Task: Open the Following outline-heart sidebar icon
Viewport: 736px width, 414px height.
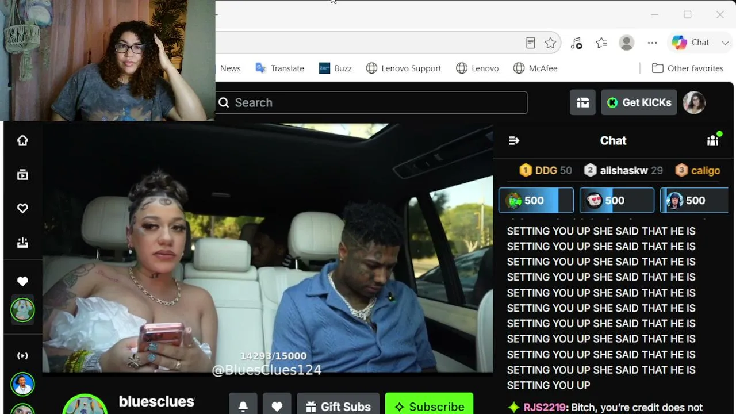Action: (x=22, y=208)
